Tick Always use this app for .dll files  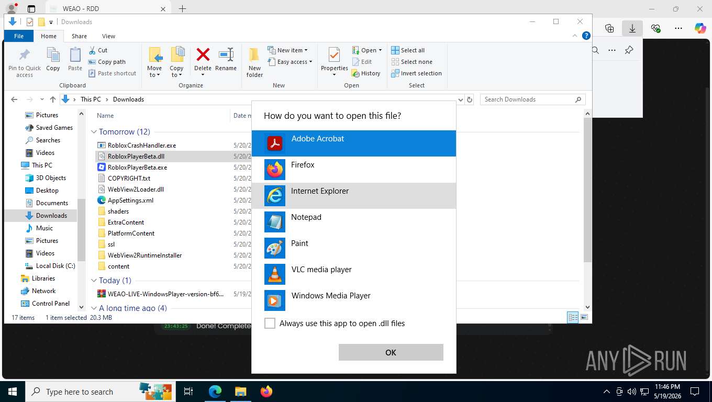tap(270, 323)
